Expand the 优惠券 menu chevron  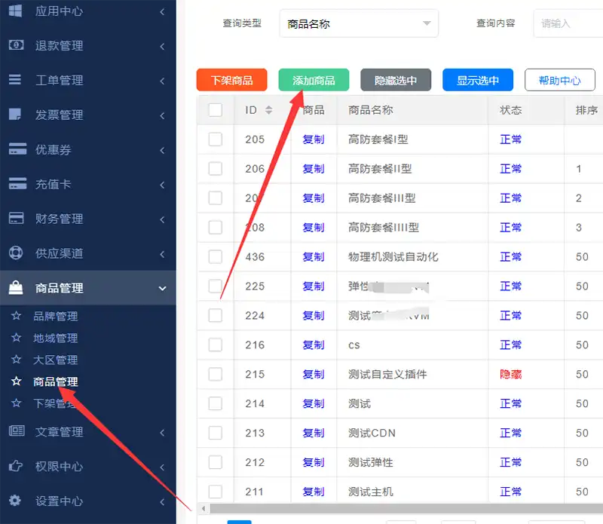[x=162, y=150]
